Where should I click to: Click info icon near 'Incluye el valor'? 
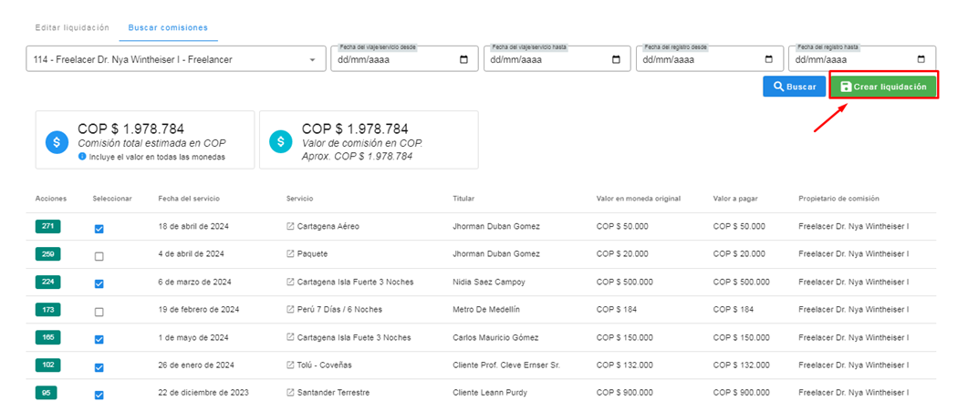point(82,157)
